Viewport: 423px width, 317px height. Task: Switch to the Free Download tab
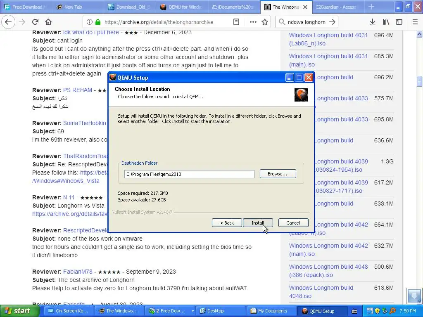coord(26,7)
